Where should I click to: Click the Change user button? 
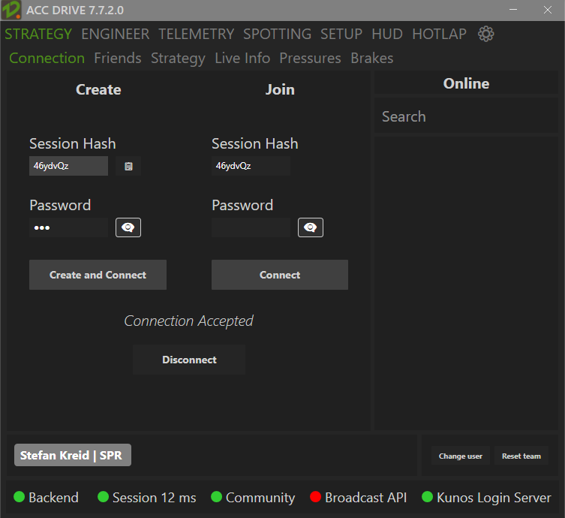460,456
